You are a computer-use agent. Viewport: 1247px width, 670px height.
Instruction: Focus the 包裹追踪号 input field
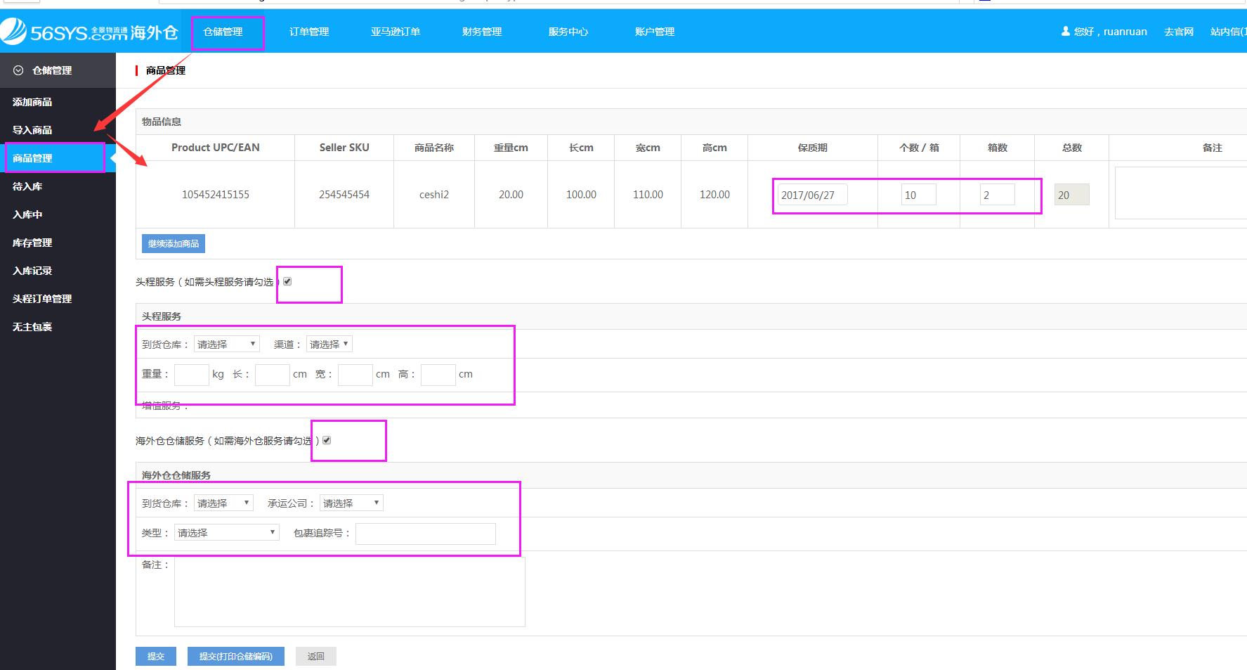tap(425, 534)
